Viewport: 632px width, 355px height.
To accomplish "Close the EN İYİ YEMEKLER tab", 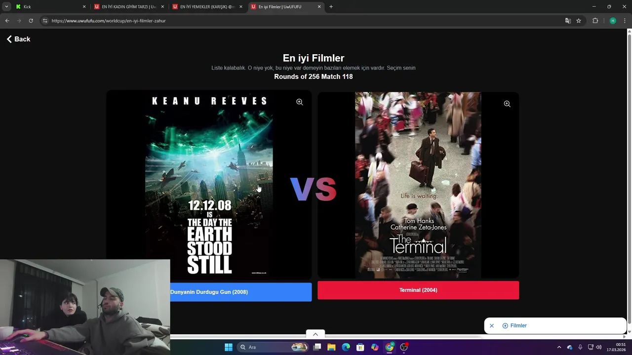I will [x=241, y=7].
